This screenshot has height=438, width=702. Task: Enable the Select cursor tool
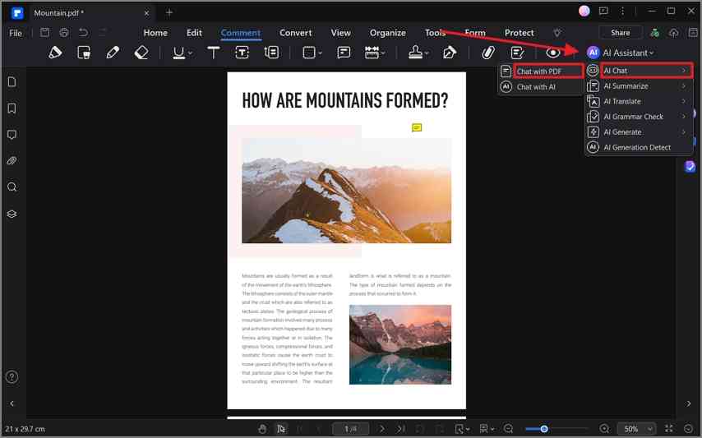(281, 429)
